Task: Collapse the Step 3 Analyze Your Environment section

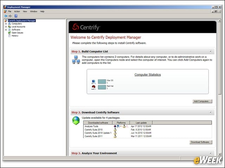Action: [x=210, y=153]
